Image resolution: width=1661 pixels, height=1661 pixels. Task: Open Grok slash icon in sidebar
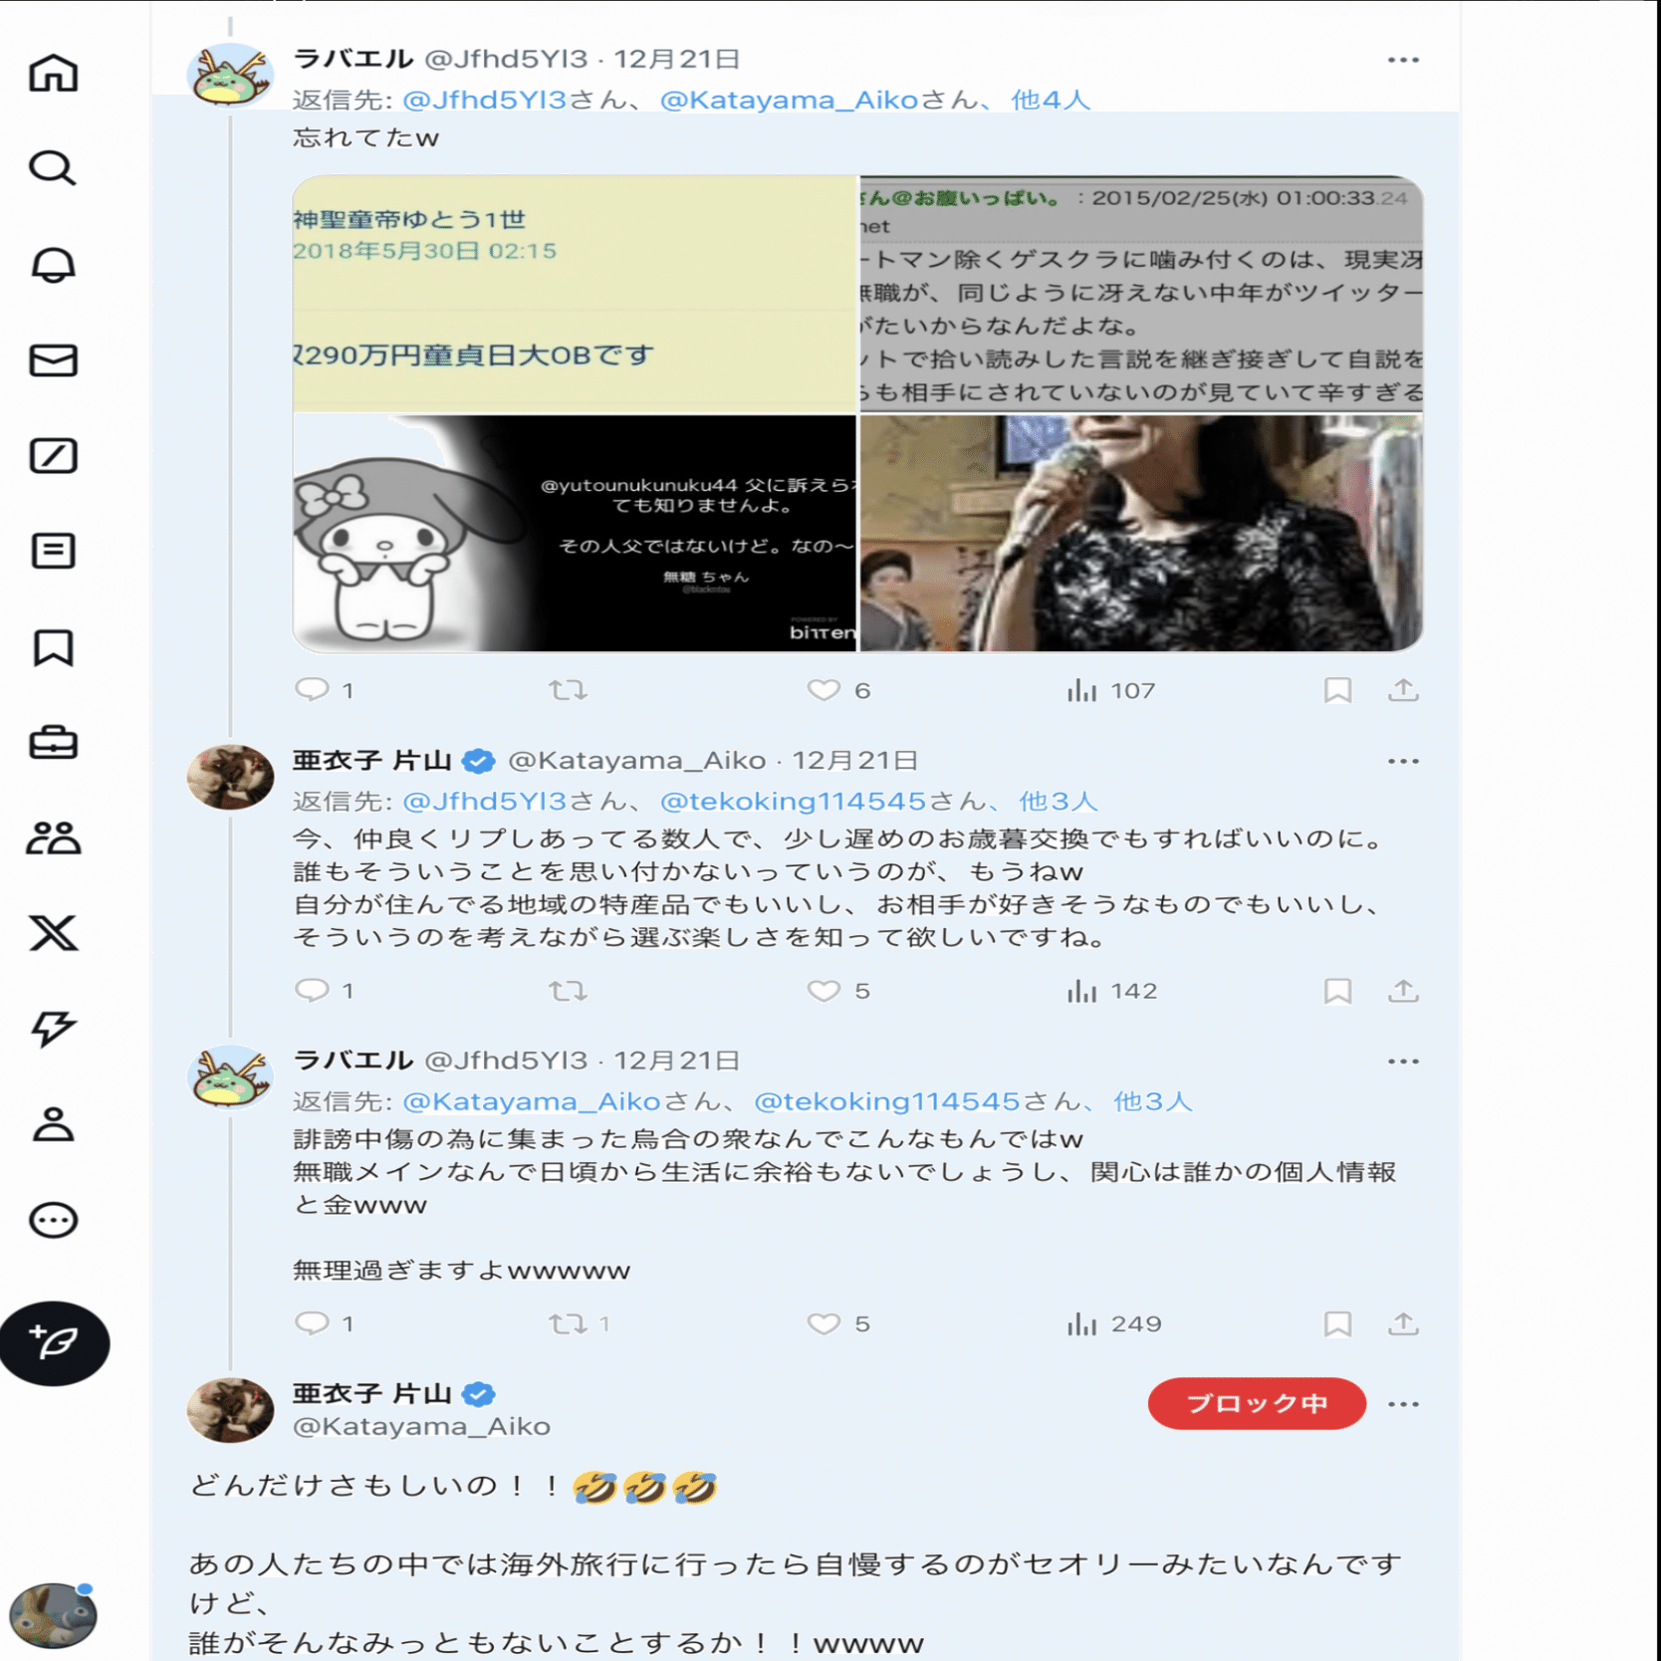coord(54,456)
